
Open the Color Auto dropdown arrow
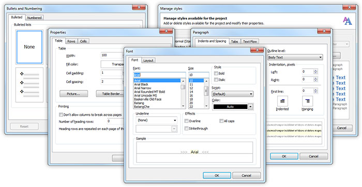click(x=251, y=107)
